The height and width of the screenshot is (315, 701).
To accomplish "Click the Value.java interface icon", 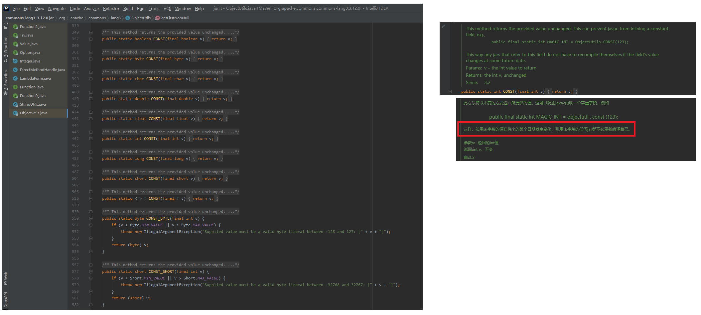I will (15, 44).
